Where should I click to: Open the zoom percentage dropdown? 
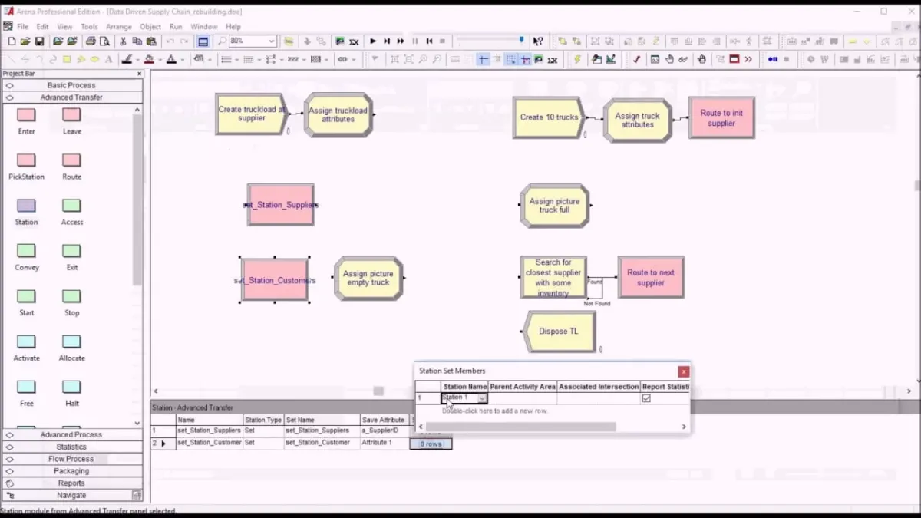click(x=272, y=41)
